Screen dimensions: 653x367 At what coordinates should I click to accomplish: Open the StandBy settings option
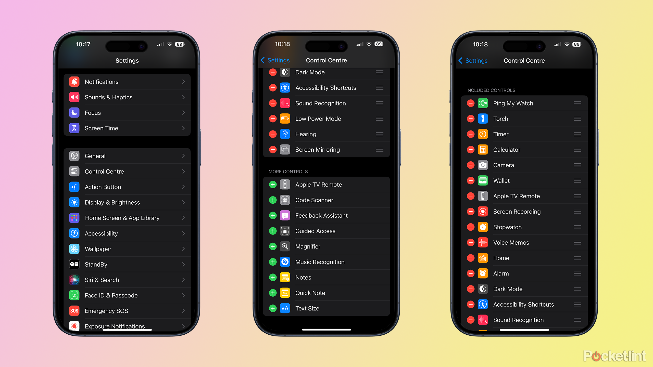127,264
